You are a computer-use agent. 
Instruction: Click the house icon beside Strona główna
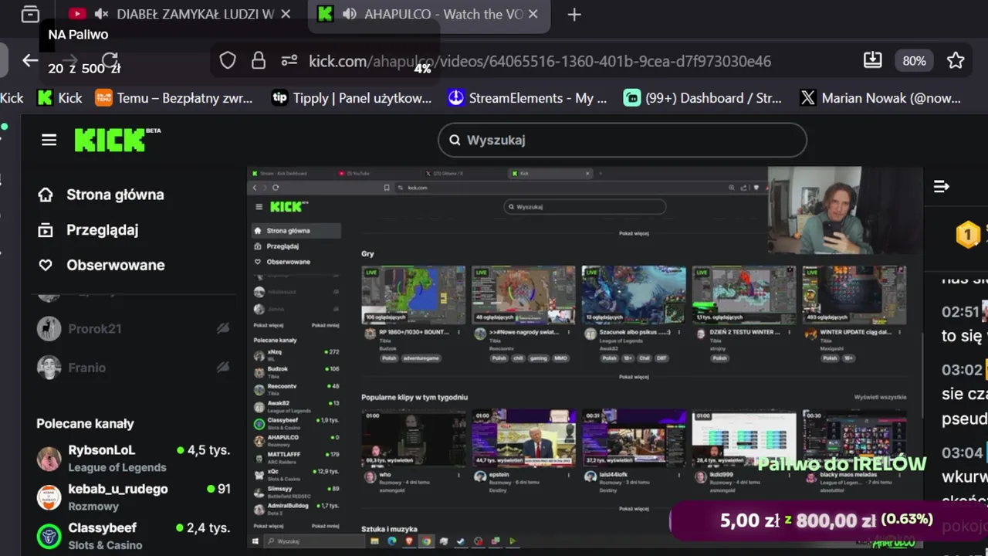[46, 195]
